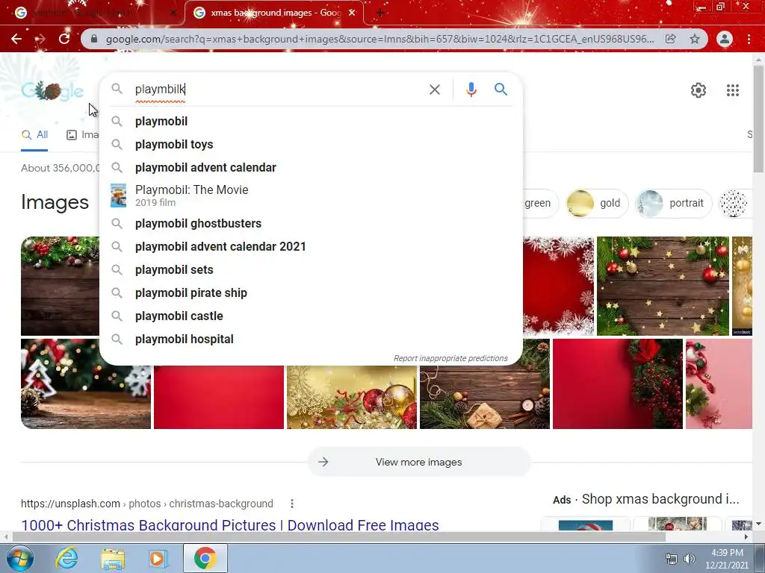Open gold ornaments background thumbnail

pos(352,397)
